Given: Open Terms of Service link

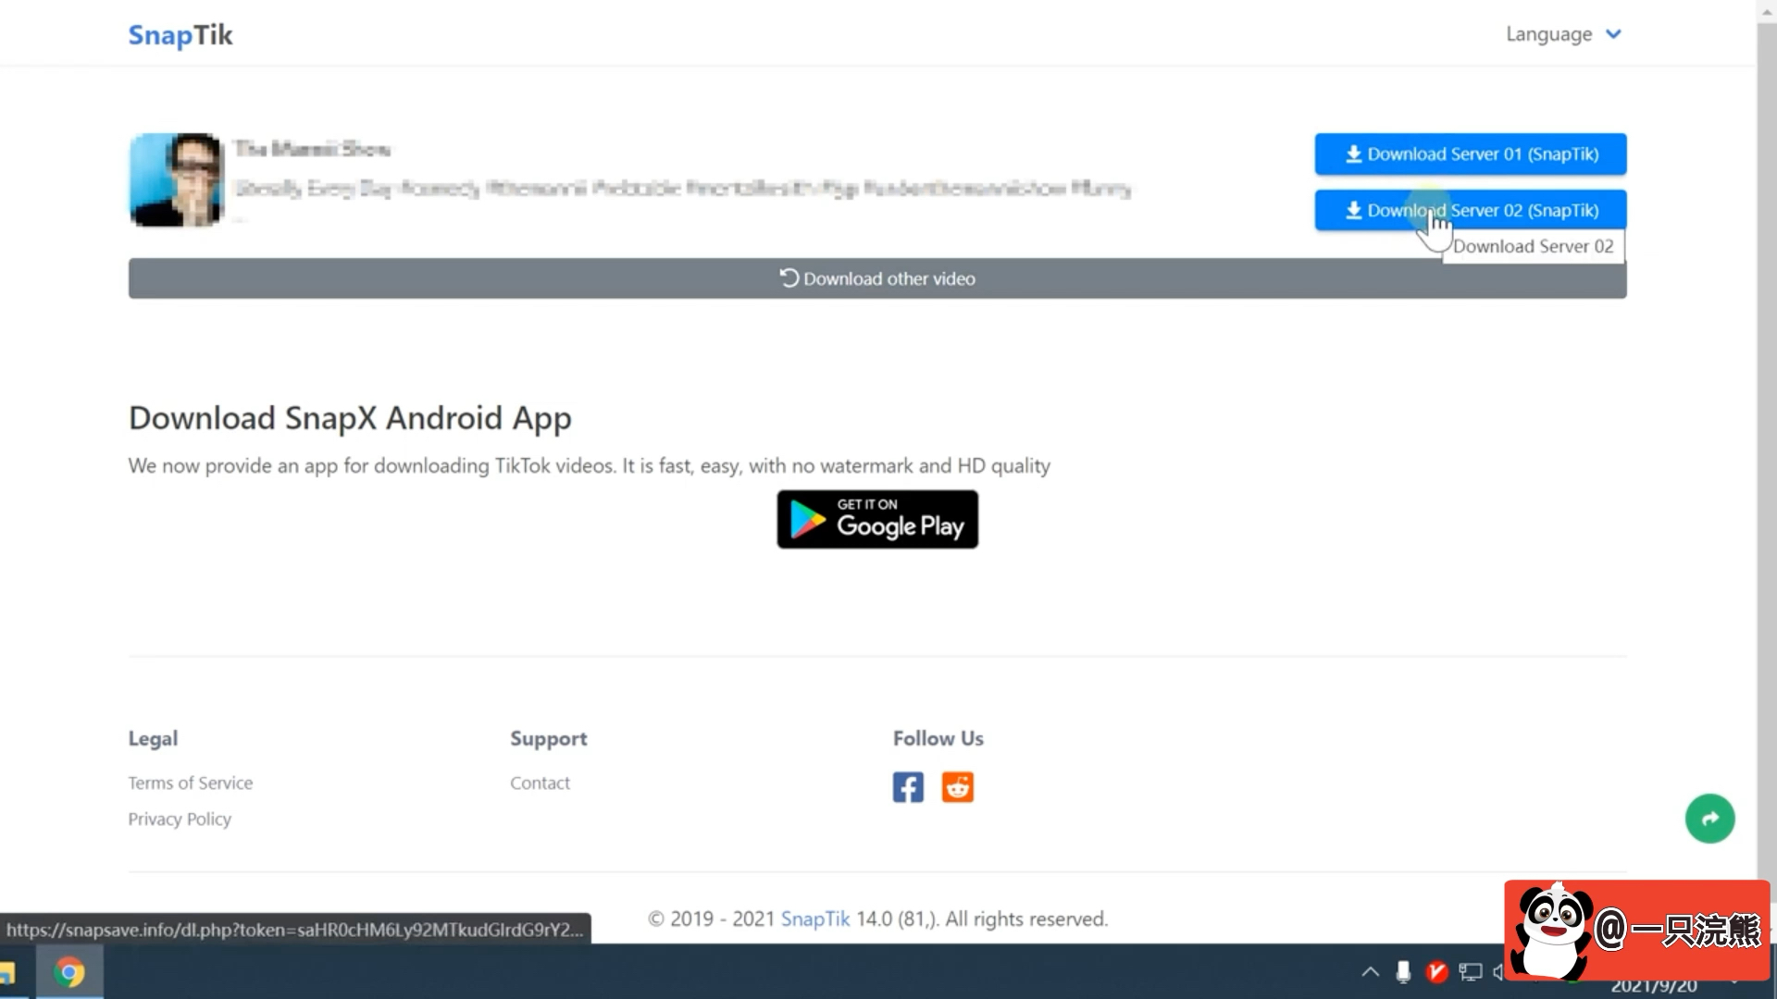Looking at the screenshot, I should click(190, 783).
